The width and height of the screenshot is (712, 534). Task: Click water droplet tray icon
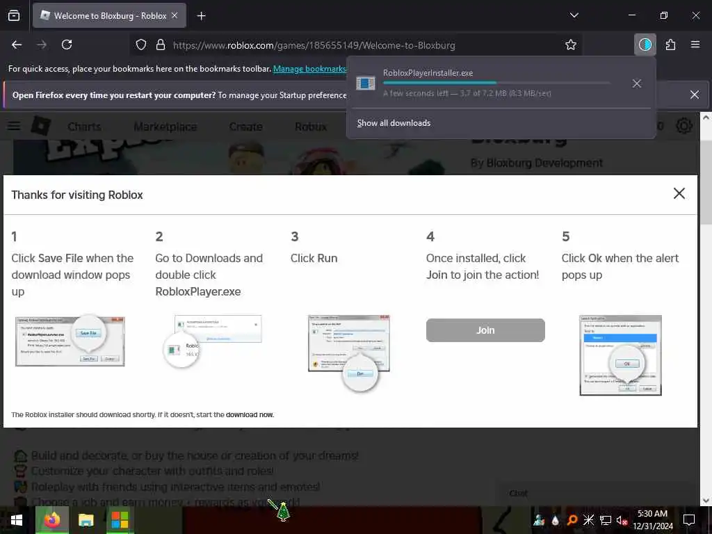point(555,520)
